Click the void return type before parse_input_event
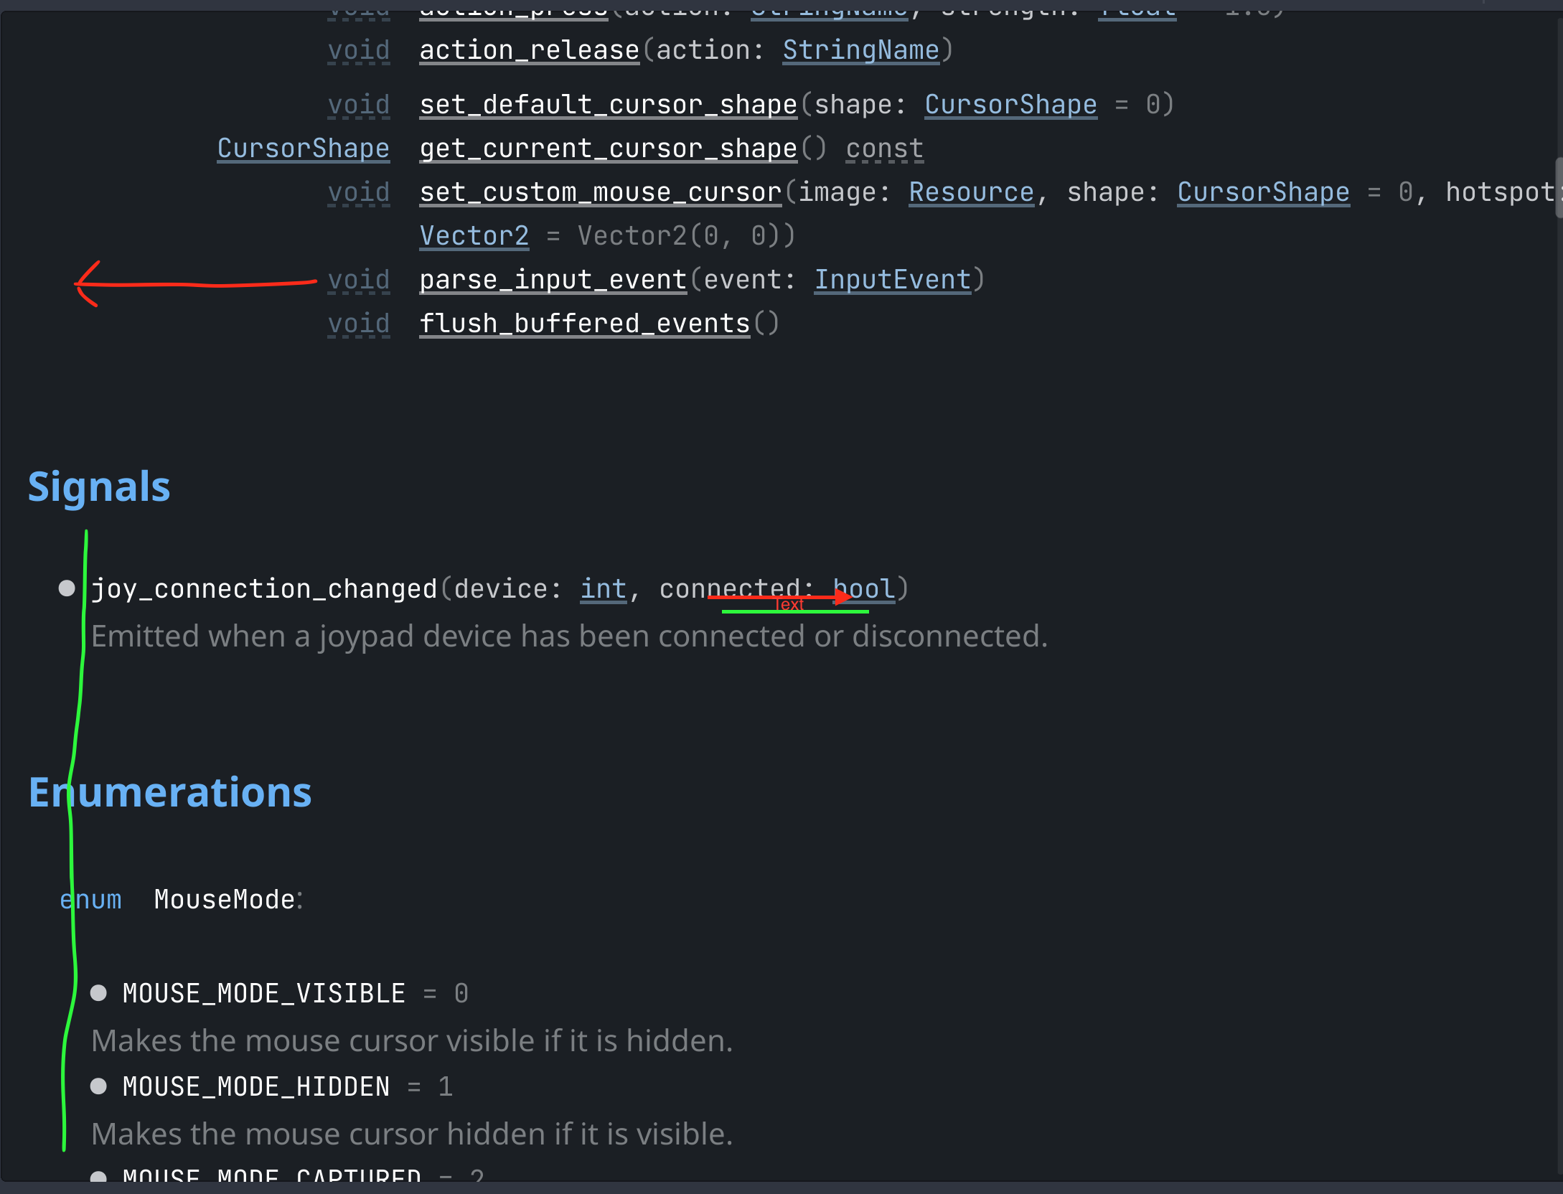The height and width of the screenshot is (1194, 1563). pyautogui.click(x=358, y=279)
